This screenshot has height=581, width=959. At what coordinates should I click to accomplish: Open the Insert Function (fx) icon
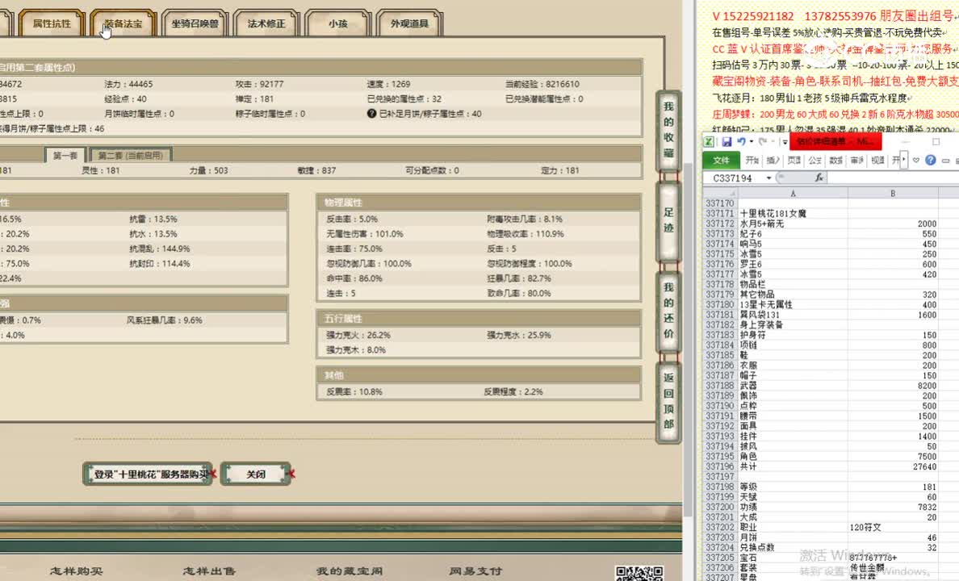tap(820, 178)
